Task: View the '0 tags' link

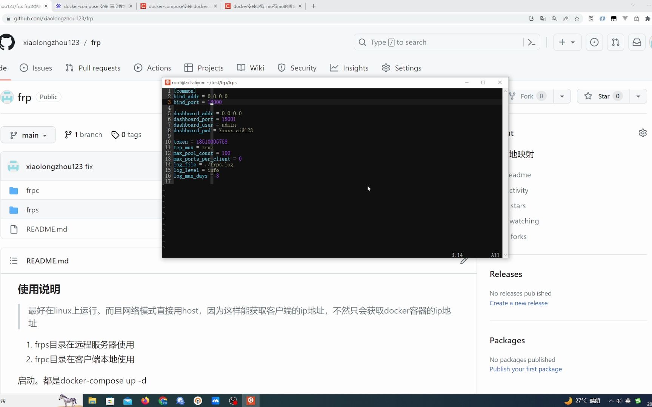Action: click(126, 135)
